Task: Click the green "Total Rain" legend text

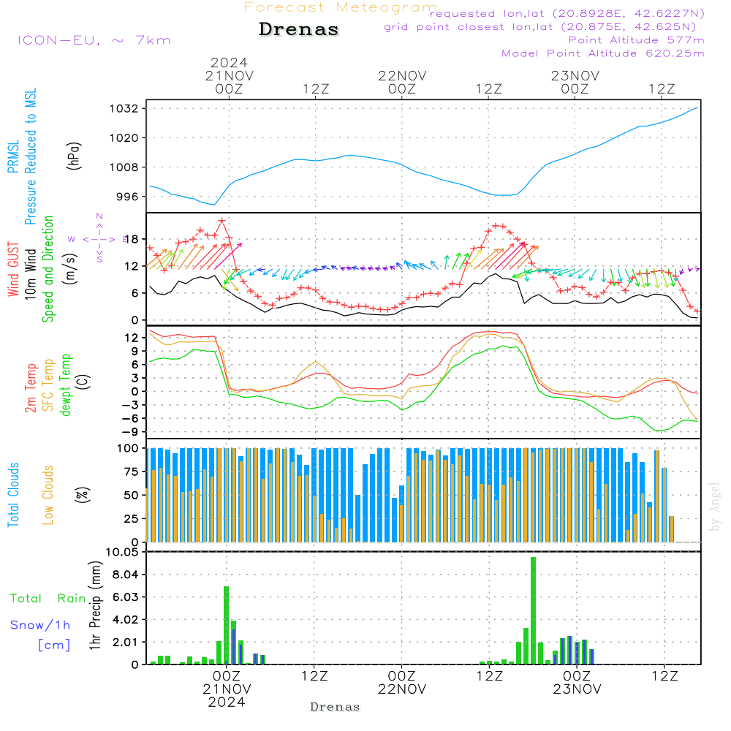Action: (x=48, y=598)
